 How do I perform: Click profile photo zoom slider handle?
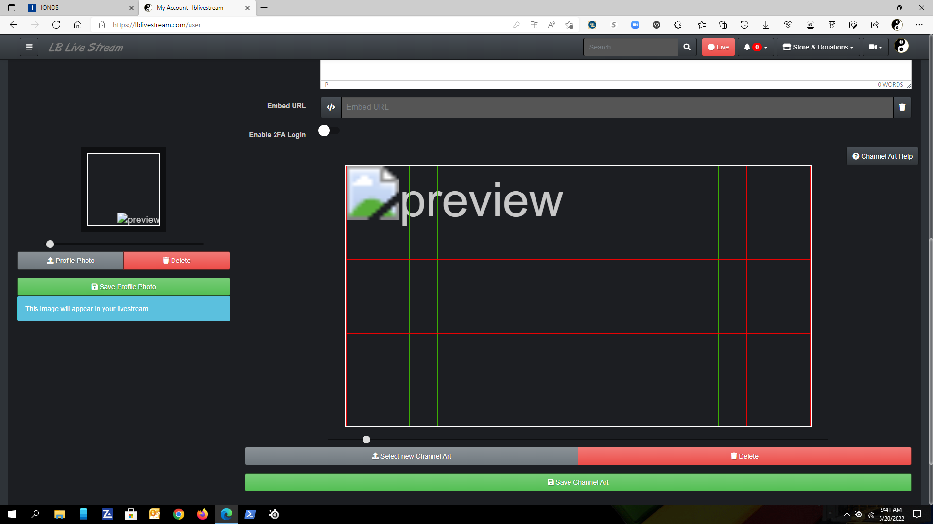click(50, 244)
